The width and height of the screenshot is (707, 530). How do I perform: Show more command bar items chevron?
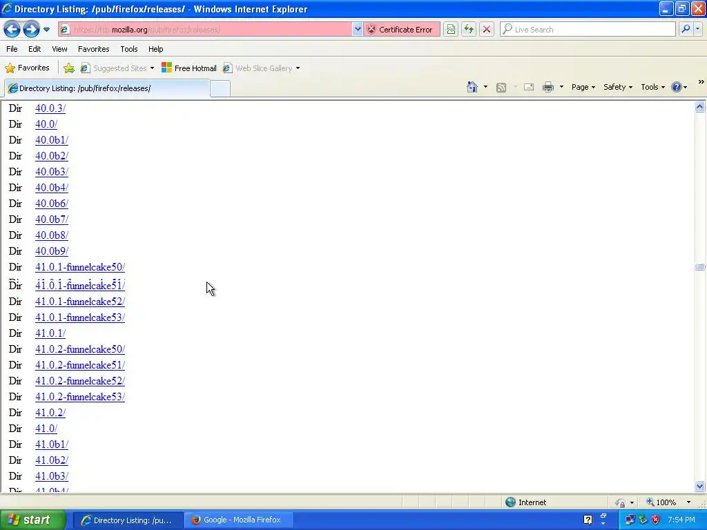701,82
